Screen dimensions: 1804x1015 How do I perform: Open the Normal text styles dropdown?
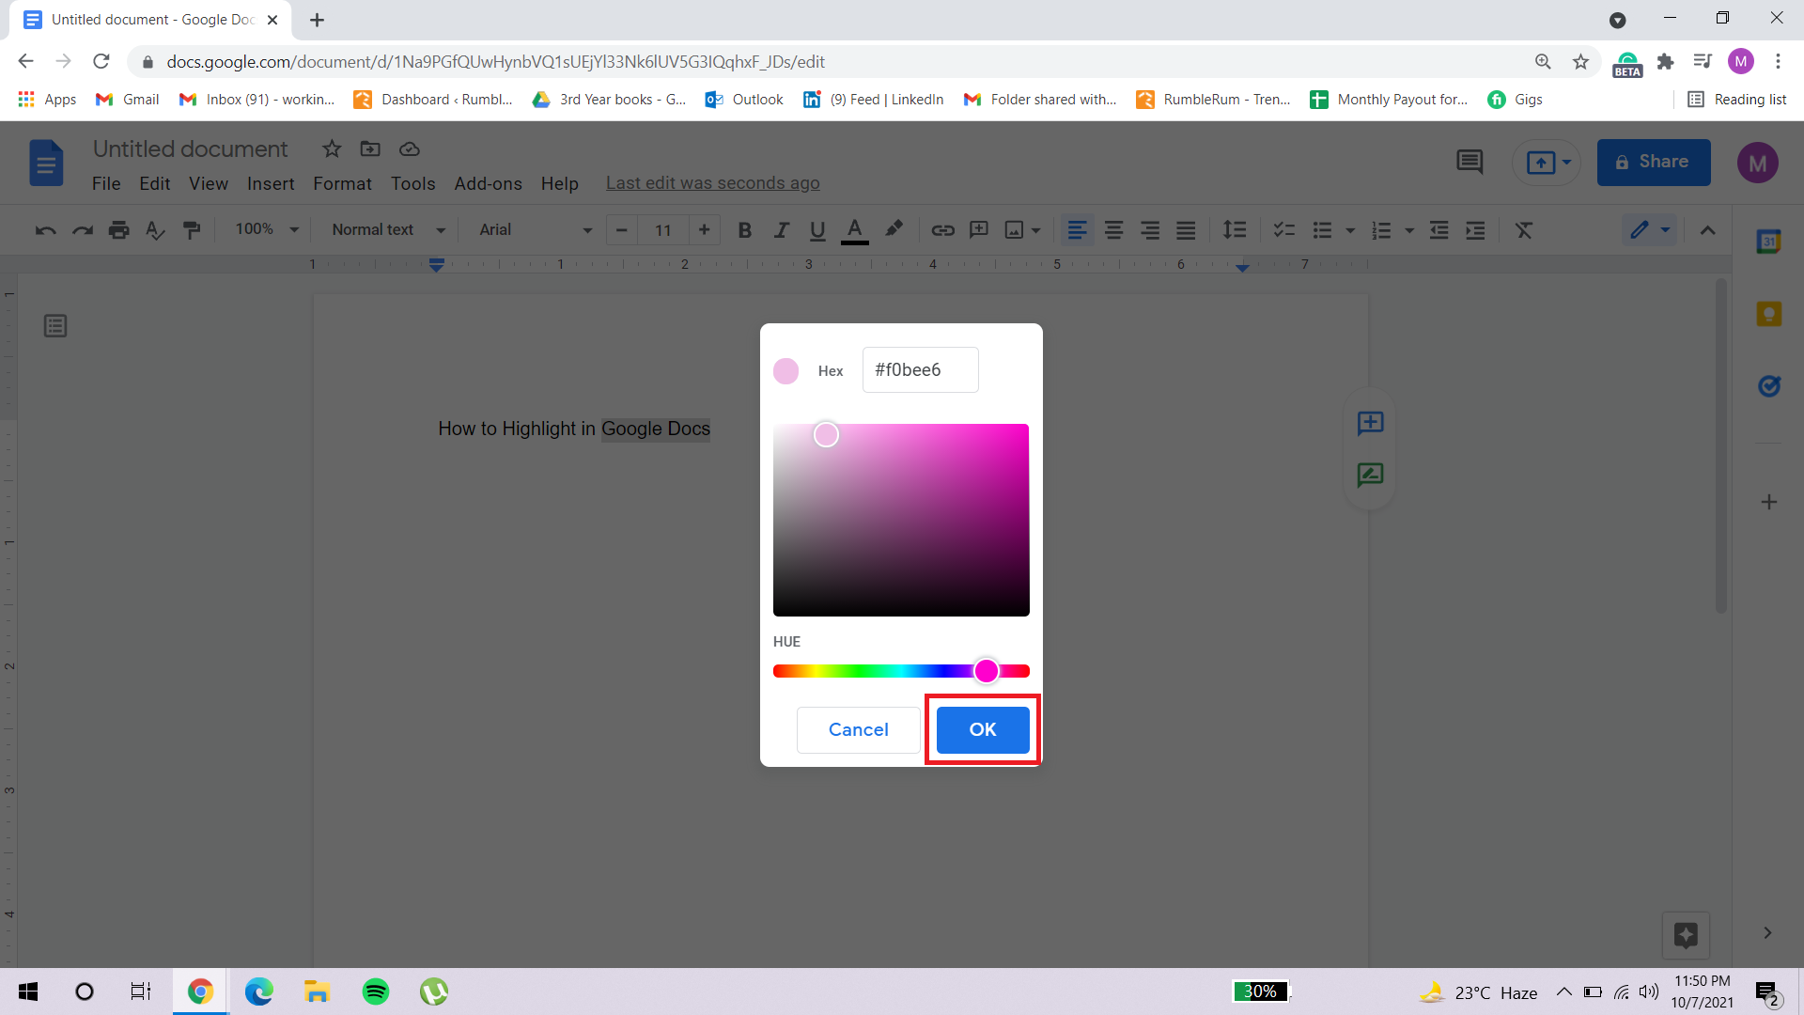(x=389, y=229)
